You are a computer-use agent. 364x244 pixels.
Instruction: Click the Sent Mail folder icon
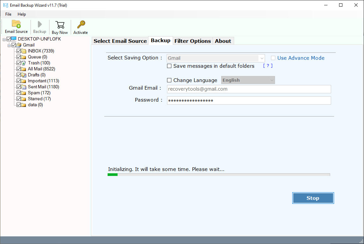point(24,87)
